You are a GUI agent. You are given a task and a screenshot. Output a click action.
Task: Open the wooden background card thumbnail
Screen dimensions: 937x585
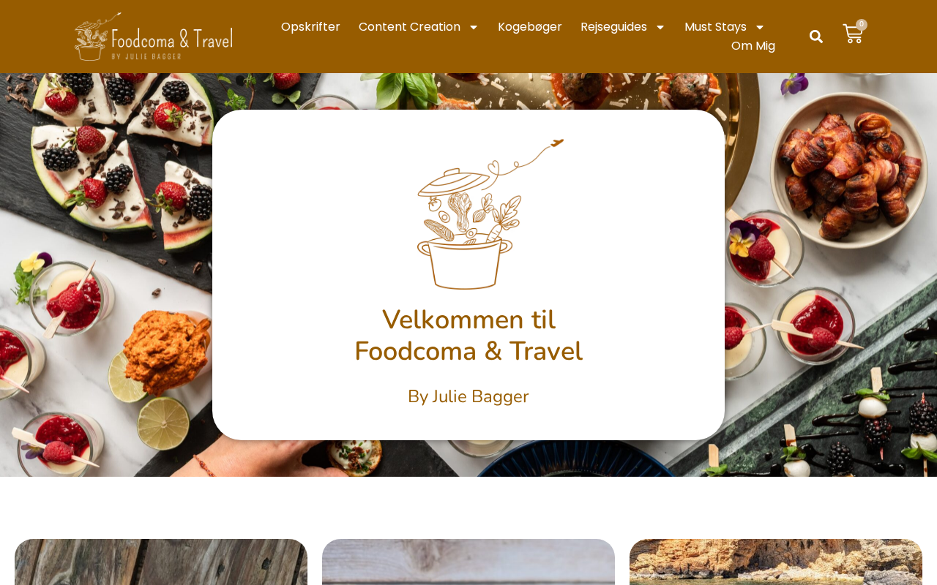161,562
